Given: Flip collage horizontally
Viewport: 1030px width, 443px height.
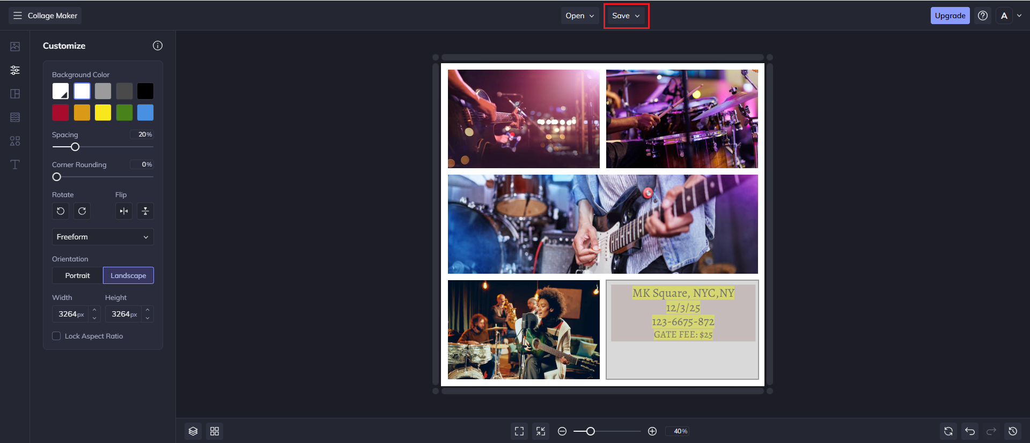Looking at the screenshot, I should coord(124,211).
